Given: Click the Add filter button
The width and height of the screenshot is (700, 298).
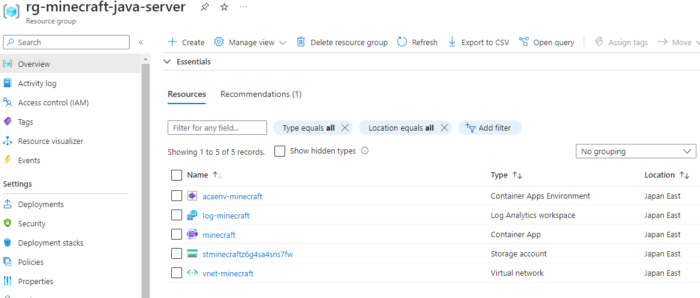Looking at the screenshot, I should tap(490, 128).
